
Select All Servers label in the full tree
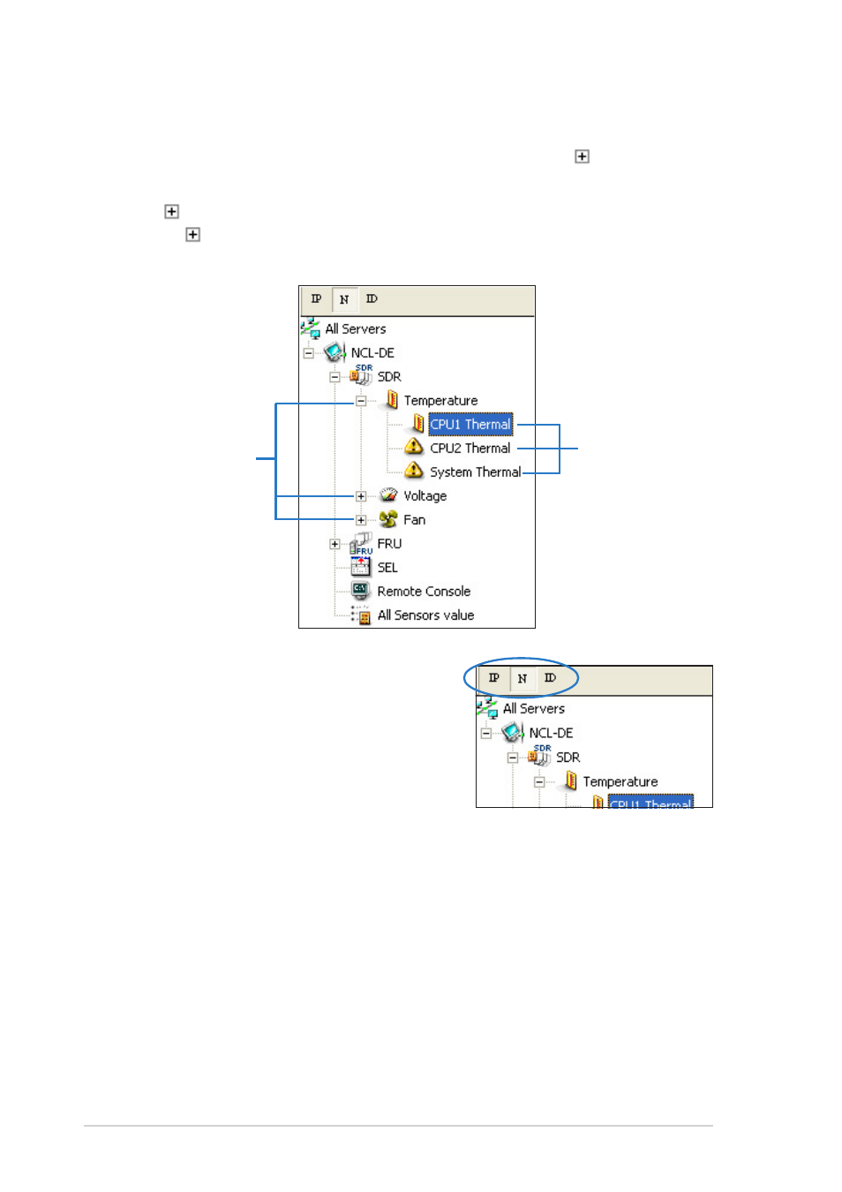356,328
